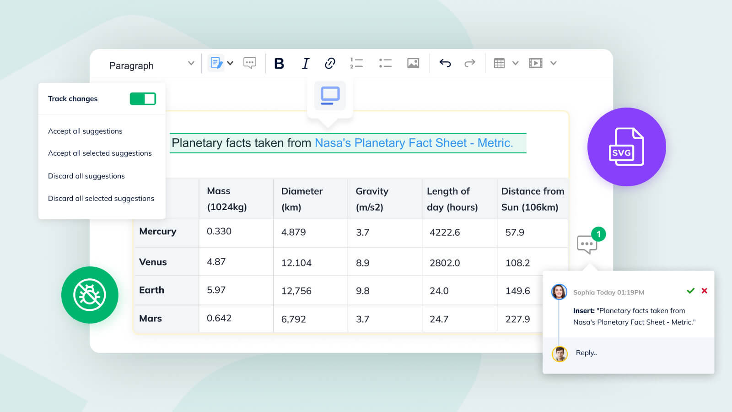Undo the last change

[x=445, y=63]
